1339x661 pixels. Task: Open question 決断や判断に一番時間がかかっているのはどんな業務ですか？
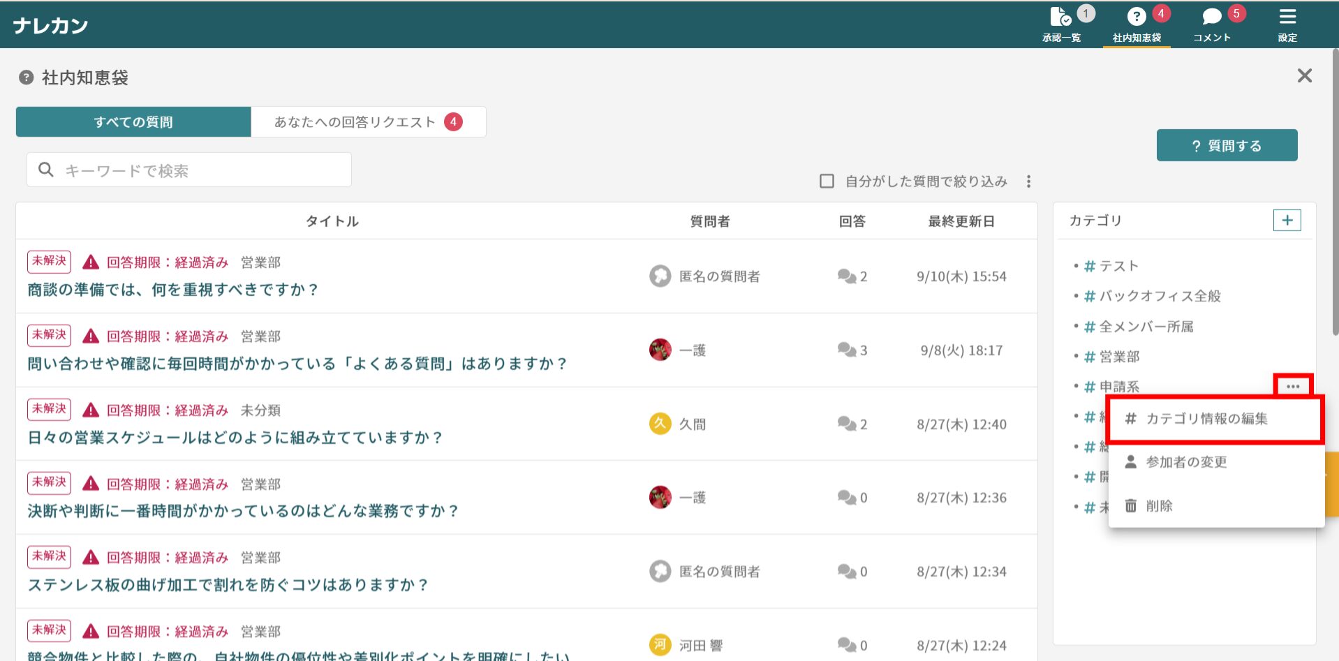coord(243,511)
